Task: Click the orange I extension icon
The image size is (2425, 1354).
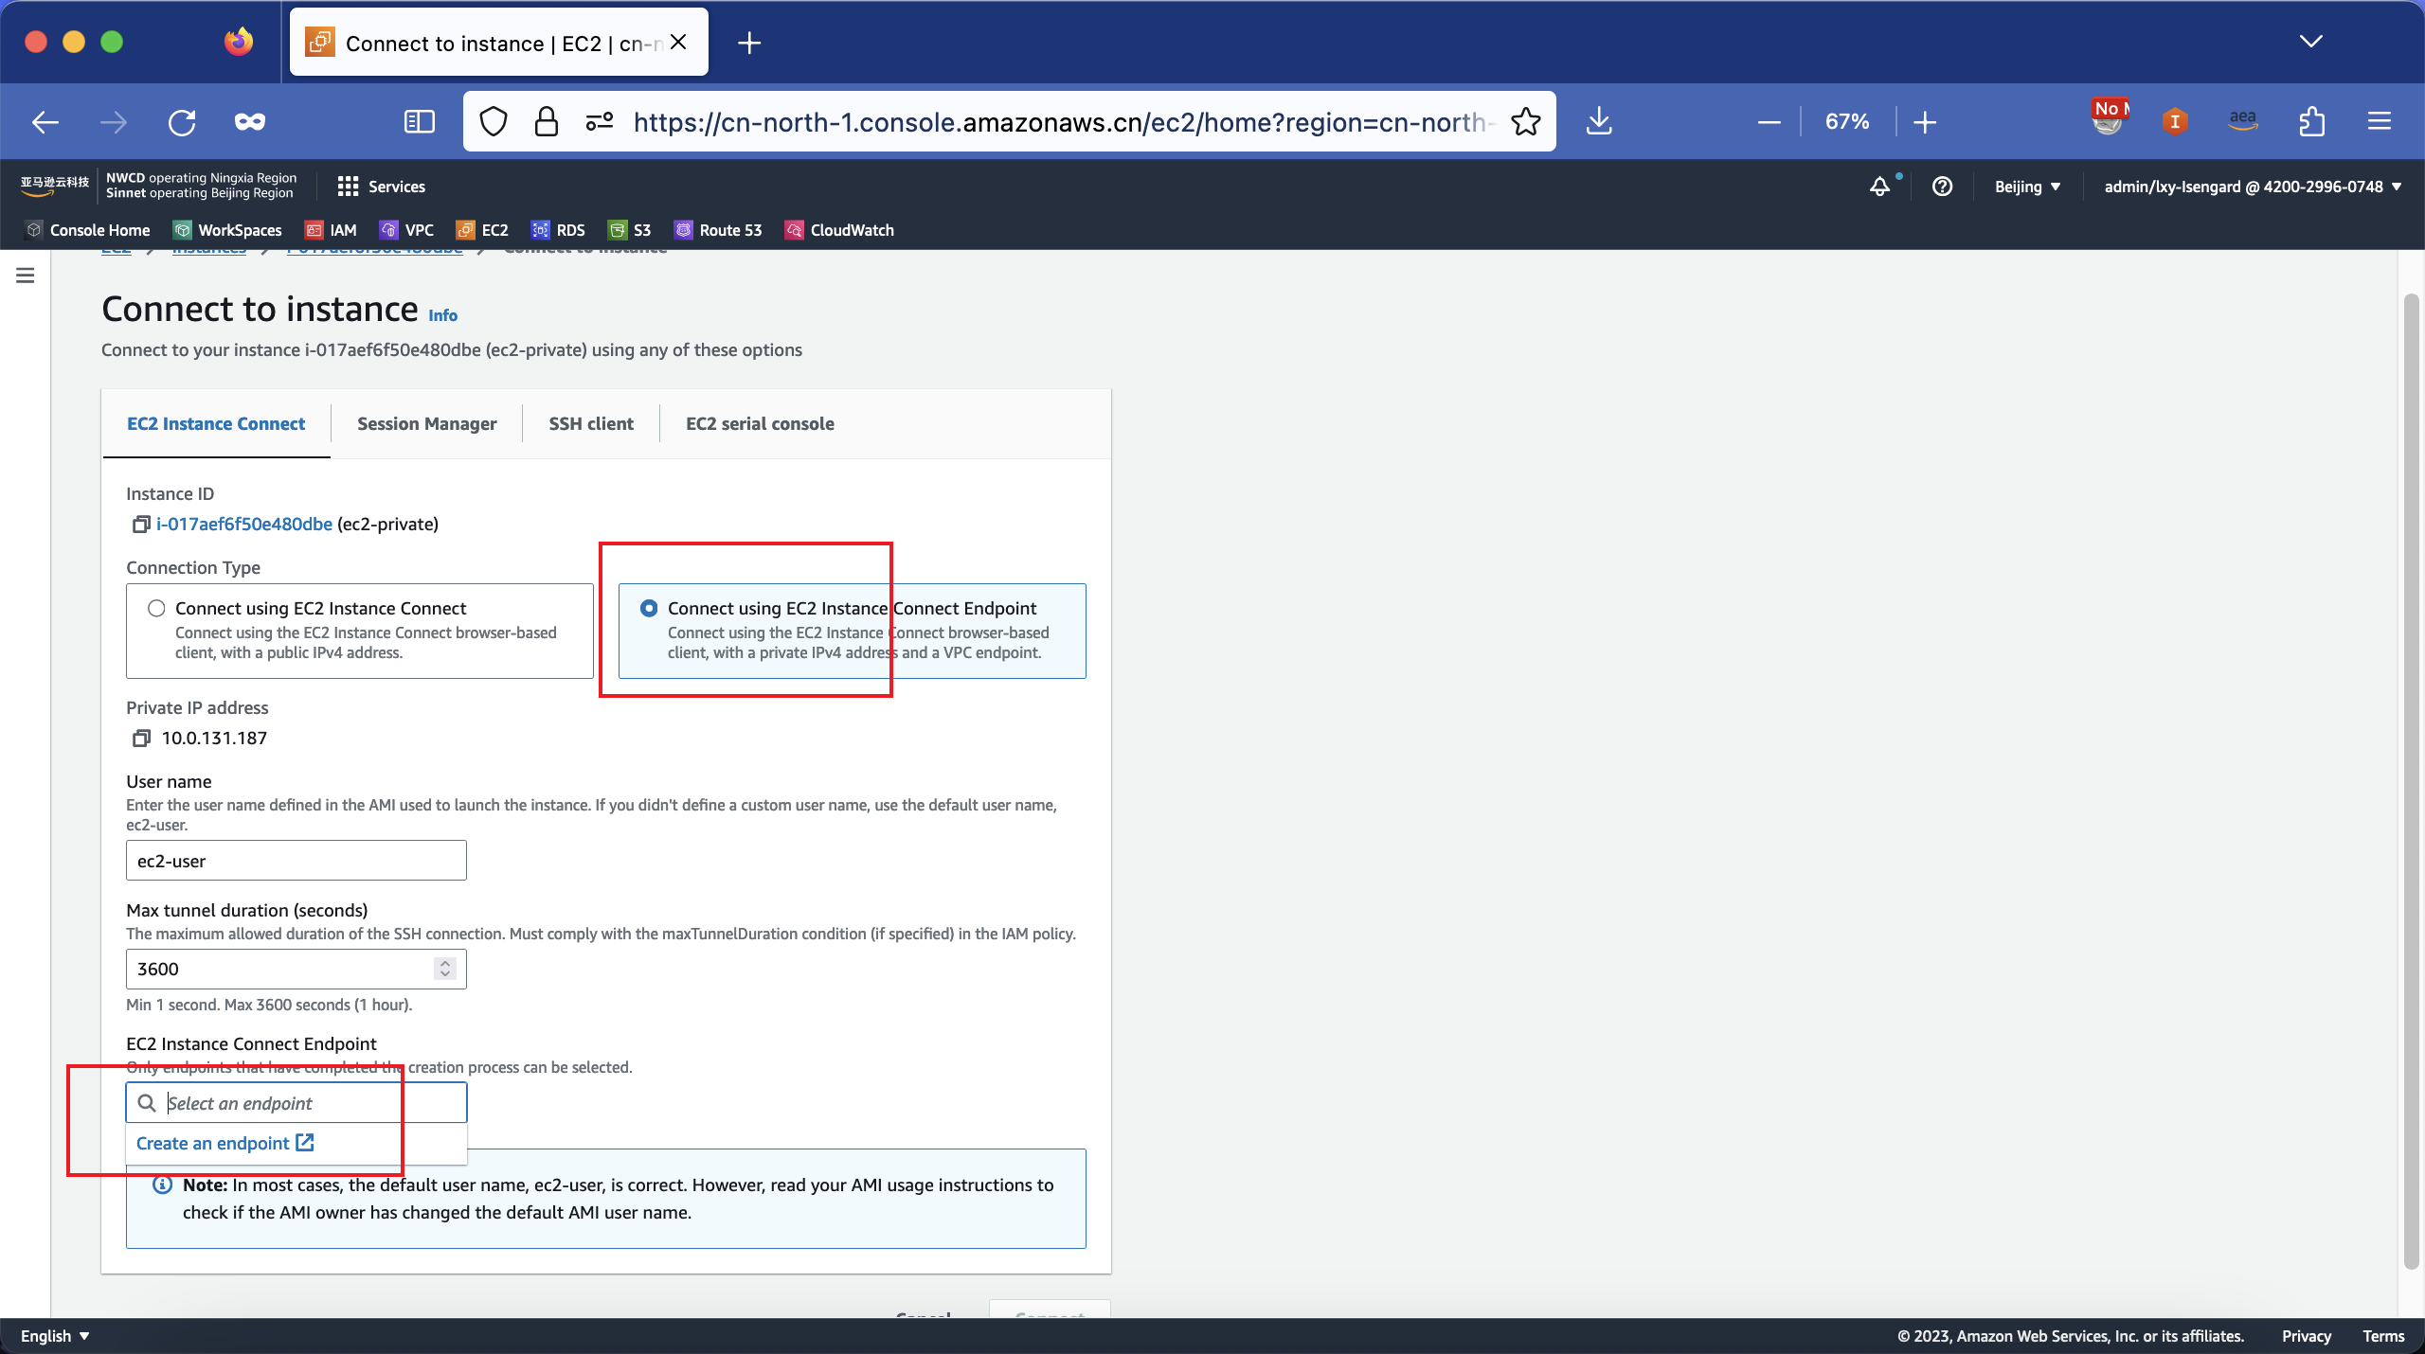Action: click(x=2175, y=122)
